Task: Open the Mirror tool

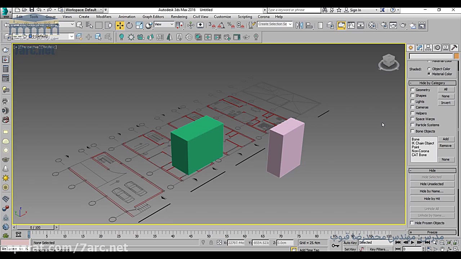Action: coord(299,25)
